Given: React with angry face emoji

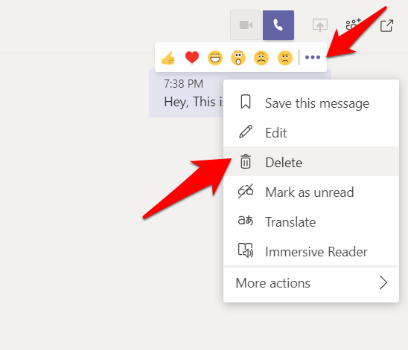Looking at the screenshot, I should tap(285, 58).
